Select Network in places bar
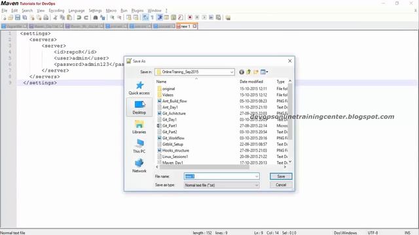This screenshot has width=419, height=235. [139, 166]
